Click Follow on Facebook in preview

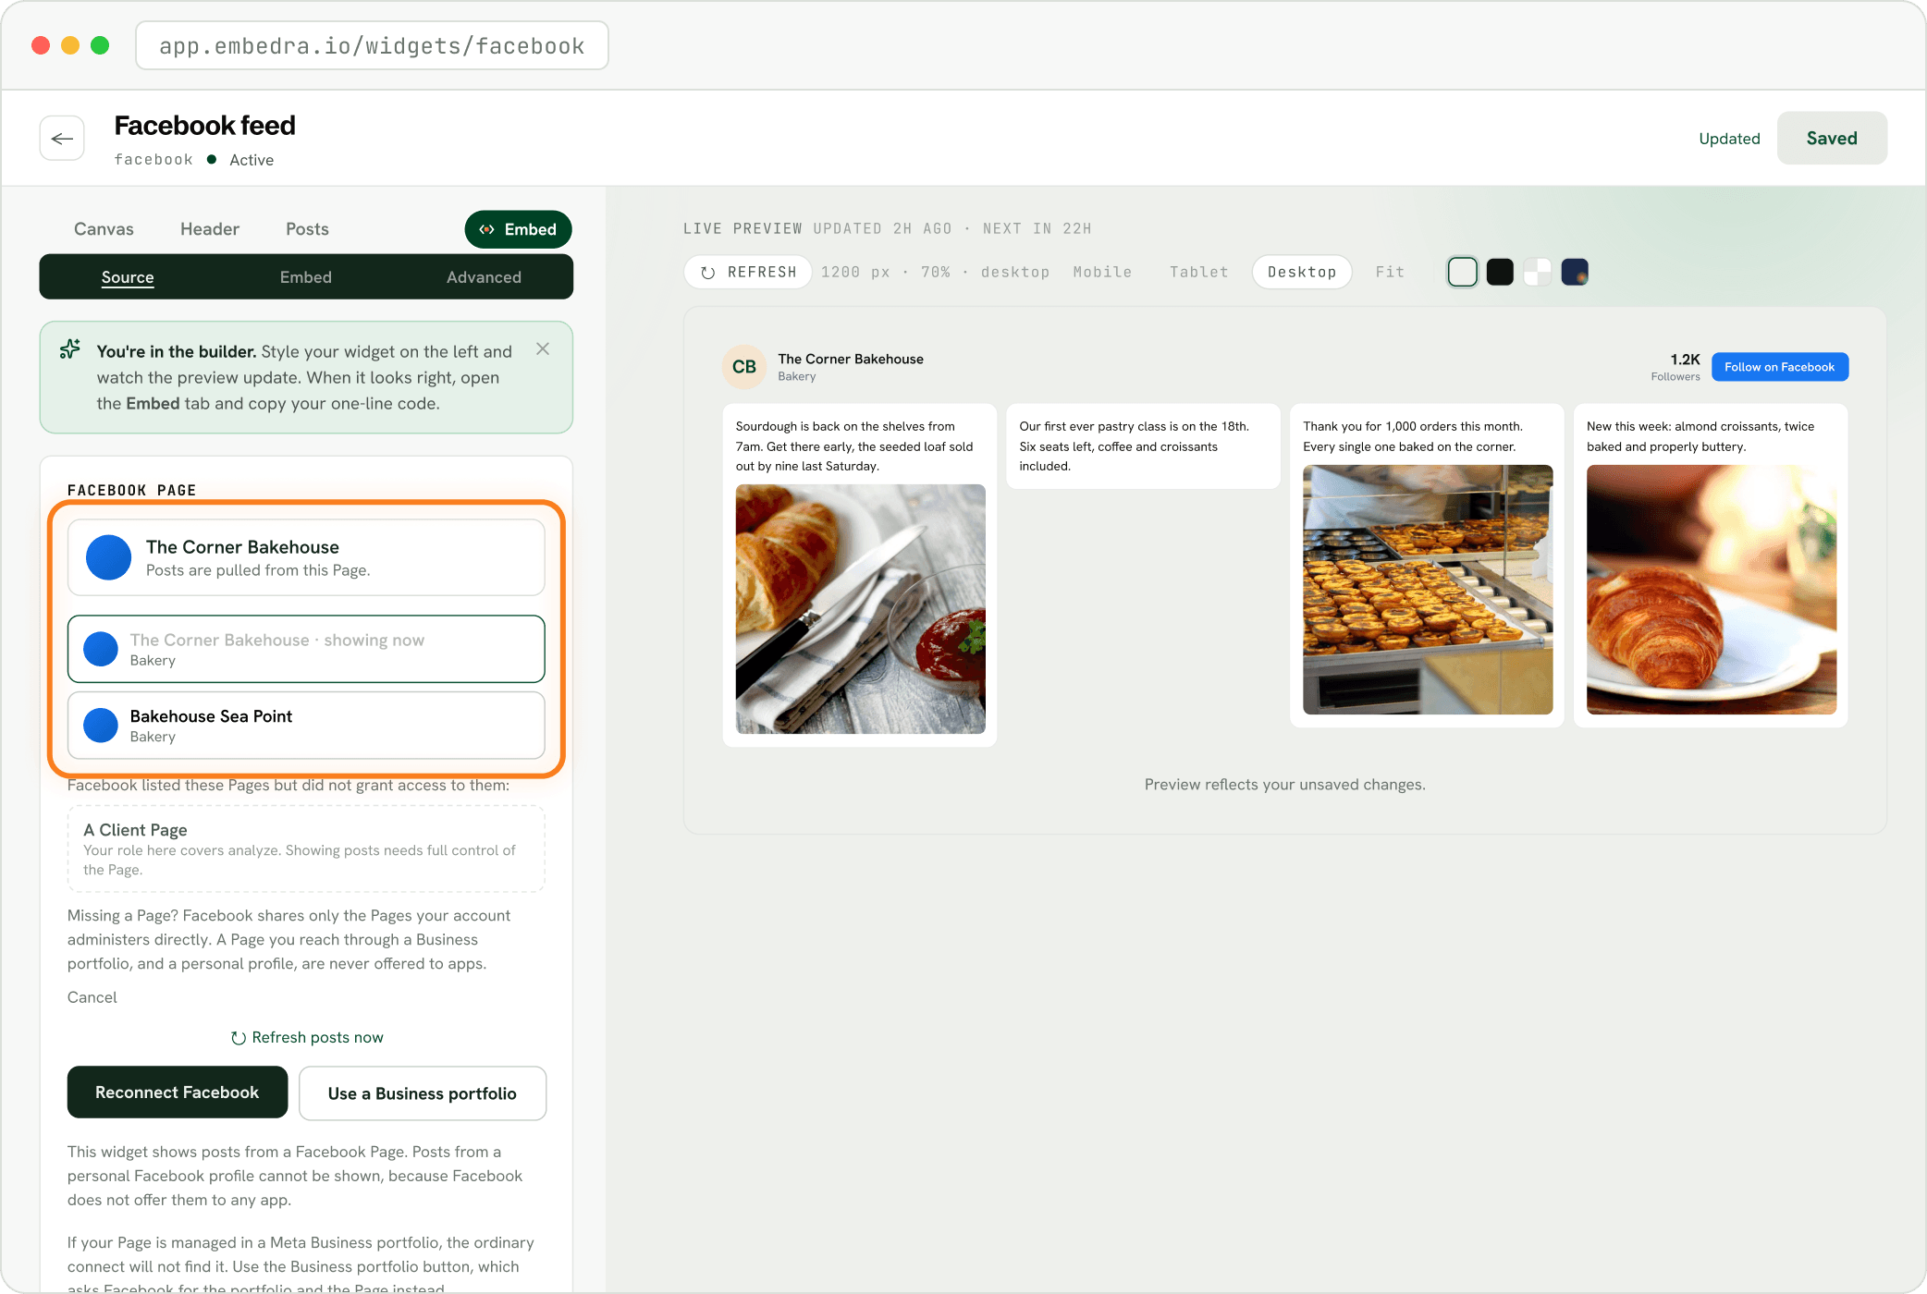pyautogui.click(x=1780, y=367)
